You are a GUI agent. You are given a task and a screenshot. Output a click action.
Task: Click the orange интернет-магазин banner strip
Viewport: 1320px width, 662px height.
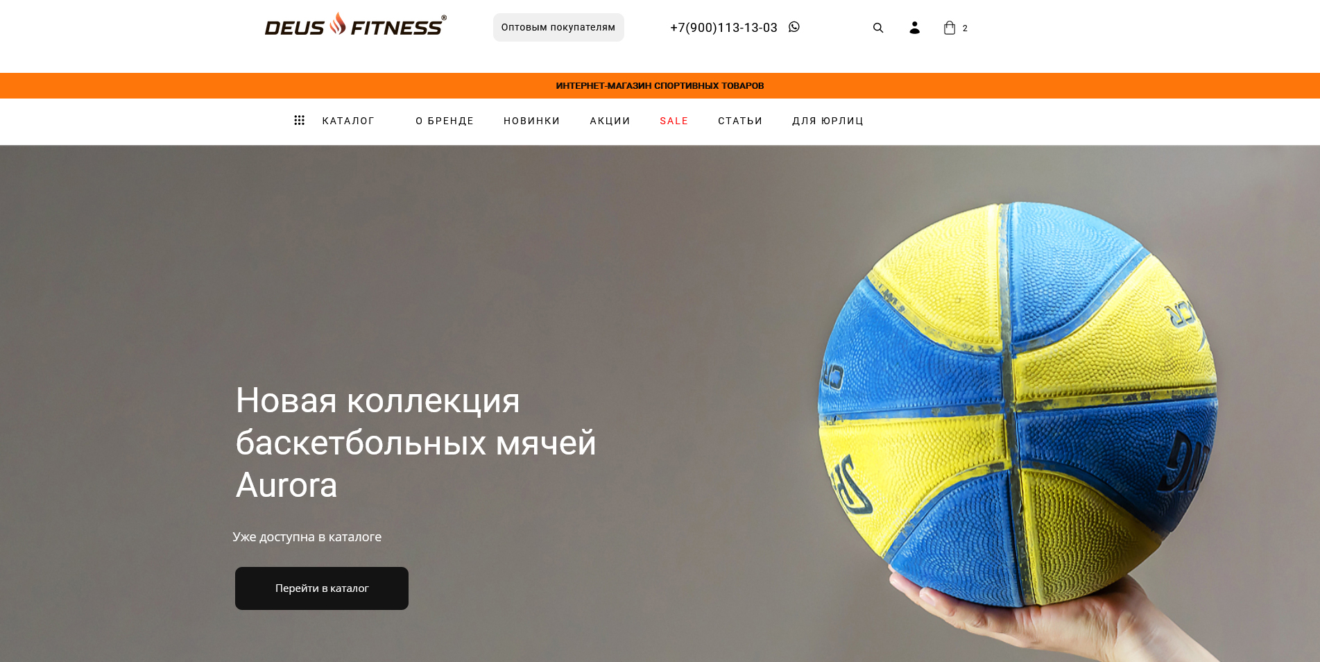point(660,85)
